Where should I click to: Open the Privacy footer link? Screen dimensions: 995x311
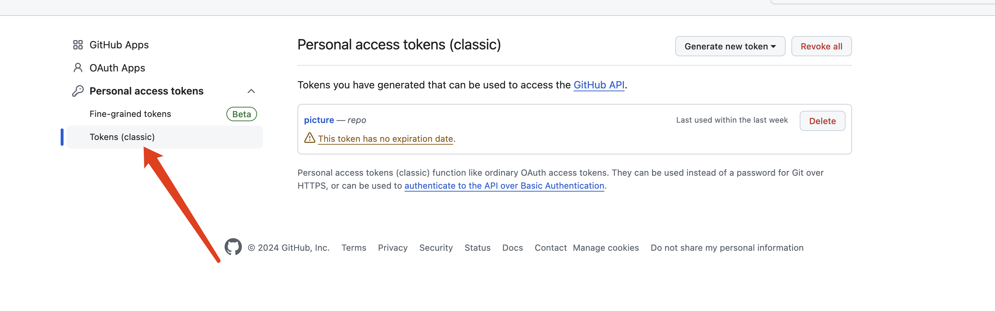point(392,248)
